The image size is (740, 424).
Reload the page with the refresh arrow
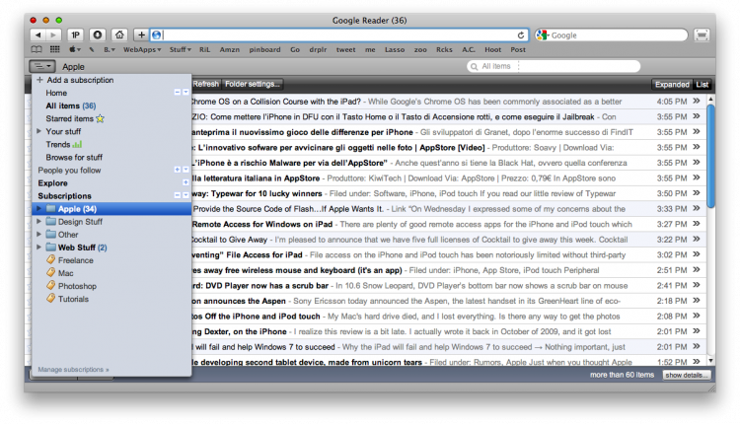(x=521, y=35)
